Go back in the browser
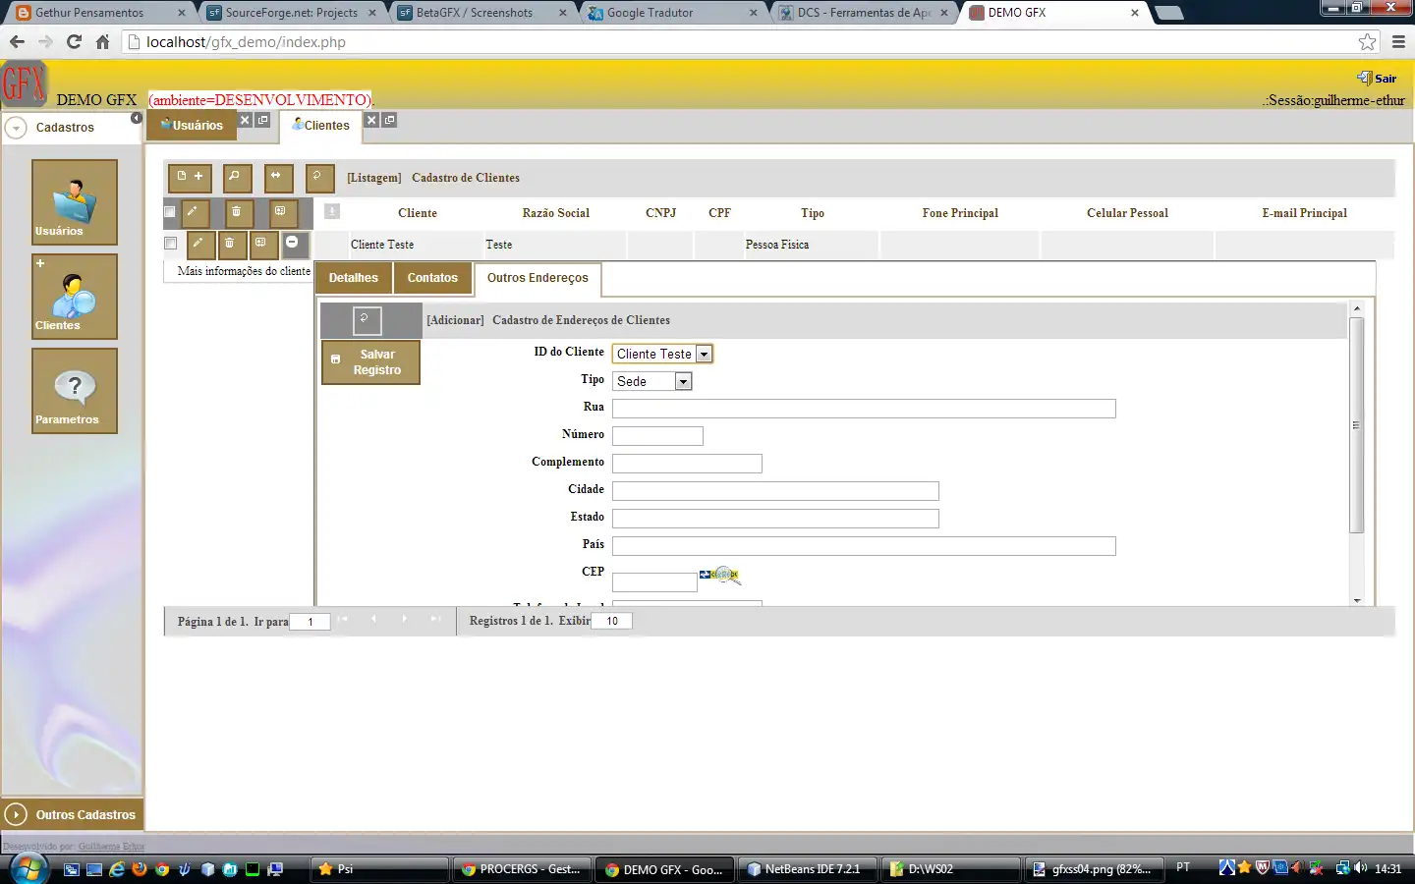Screen dimensions: 1415x884 (17, 42)
